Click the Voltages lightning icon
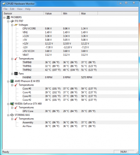140x155 pixels. (16, 25)
